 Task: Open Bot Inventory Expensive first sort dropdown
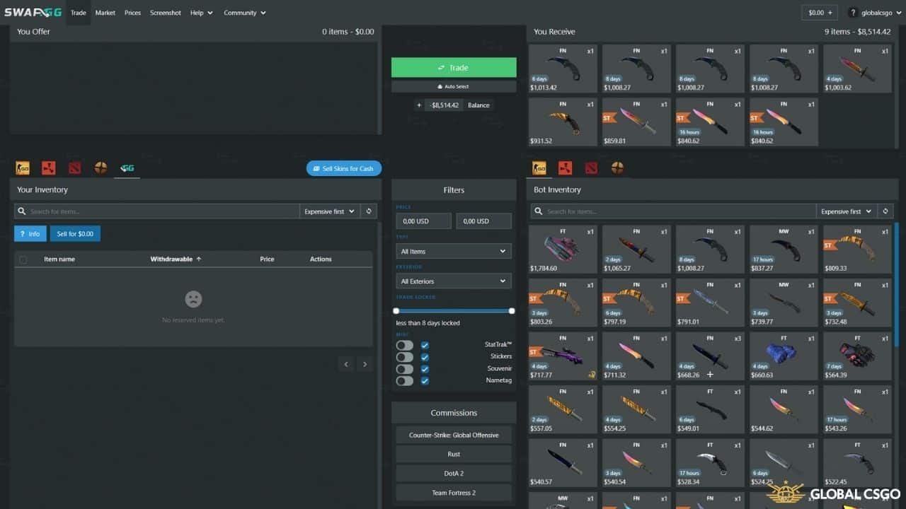tap(846, 211)
